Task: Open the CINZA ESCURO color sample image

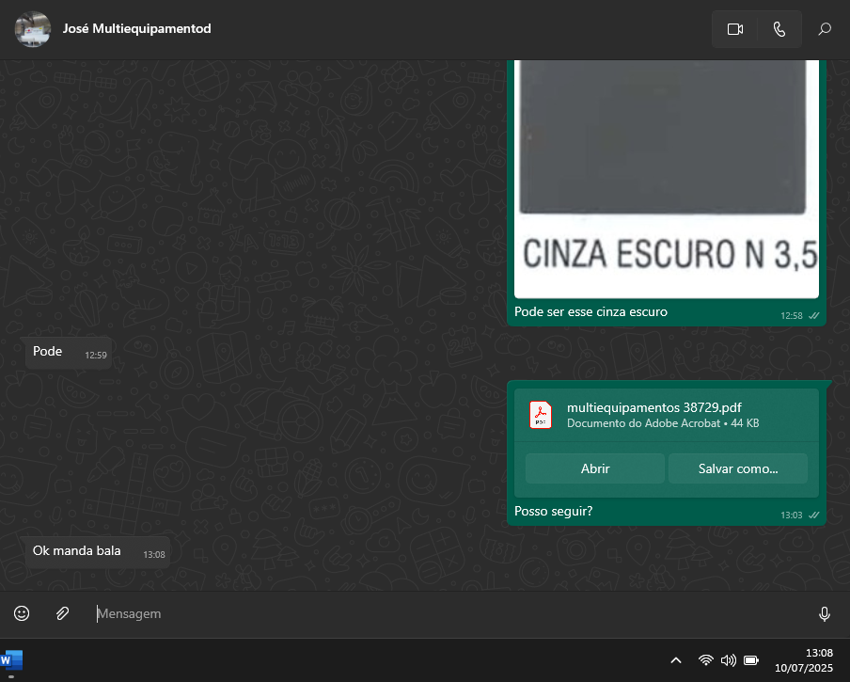Action: 667,179
